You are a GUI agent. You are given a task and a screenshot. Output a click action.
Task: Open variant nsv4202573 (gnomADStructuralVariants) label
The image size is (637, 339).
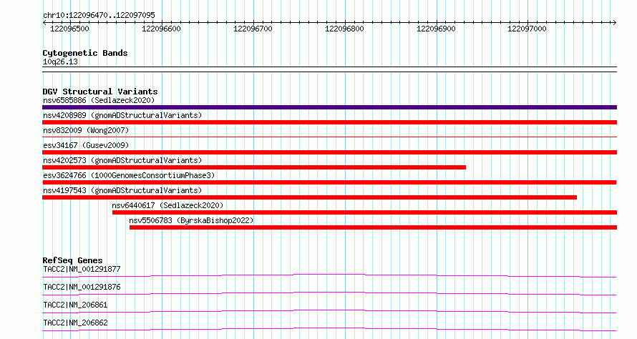tap(122, 160)
